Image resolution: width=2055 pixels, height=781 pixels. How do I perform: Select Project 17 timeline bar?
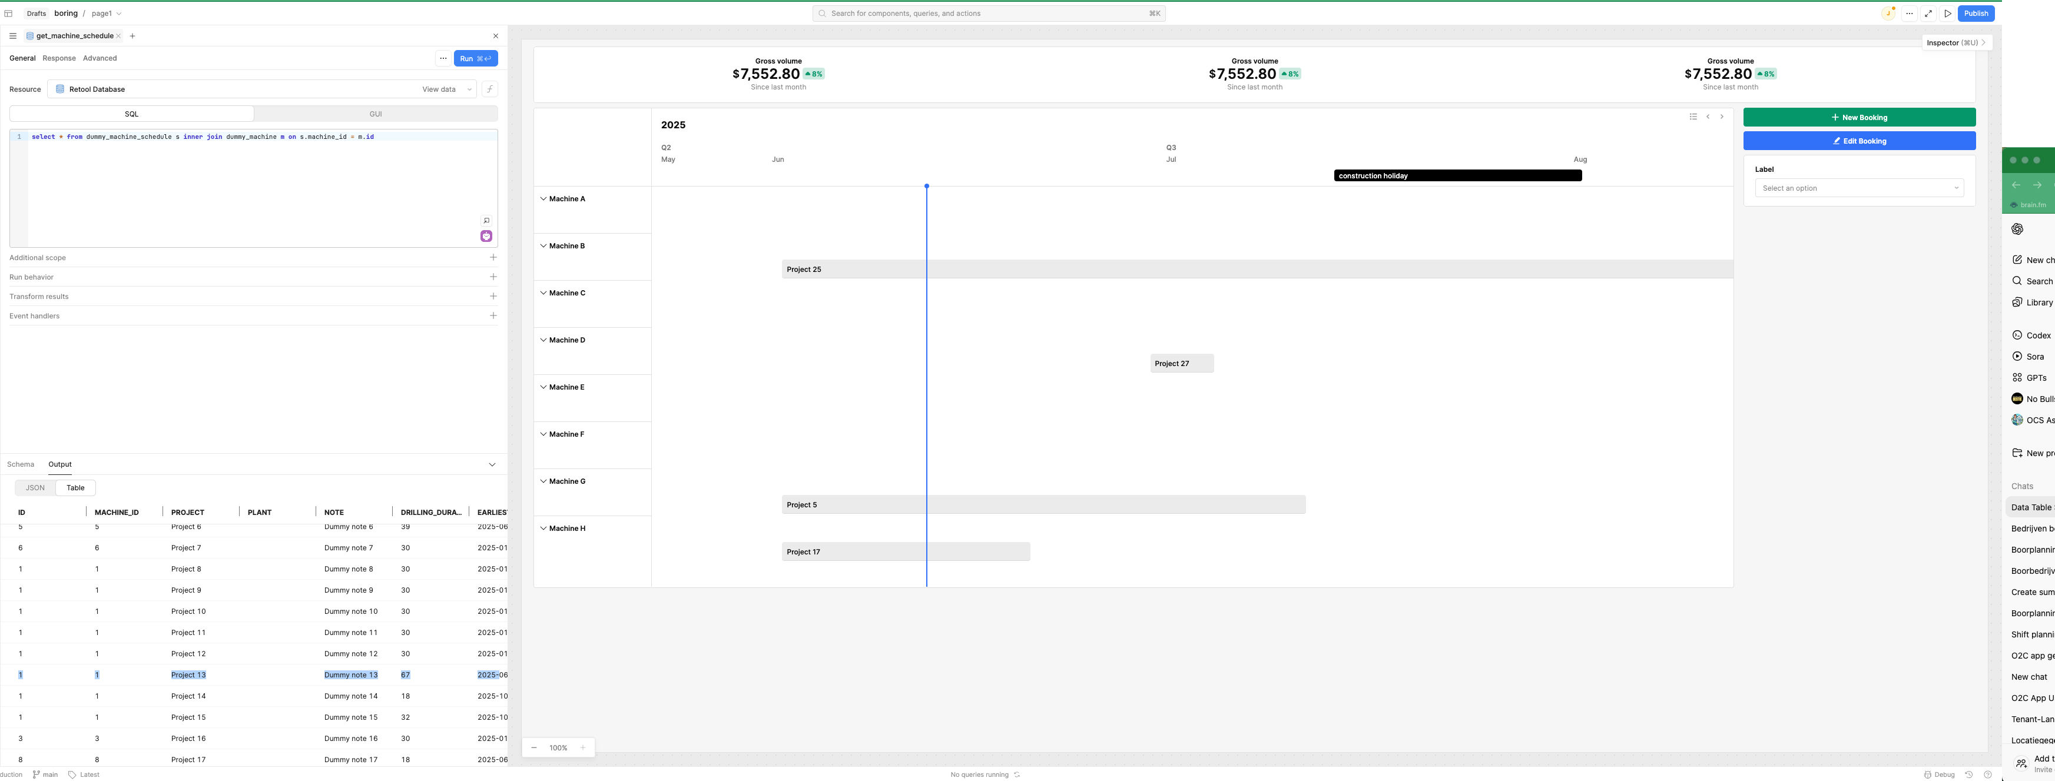pyautogui.click(x=906, y=552)
